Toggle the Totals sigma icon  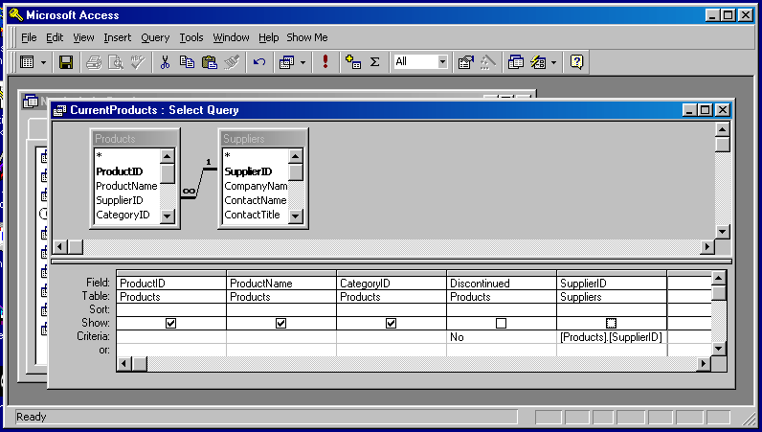click(374, 62)
